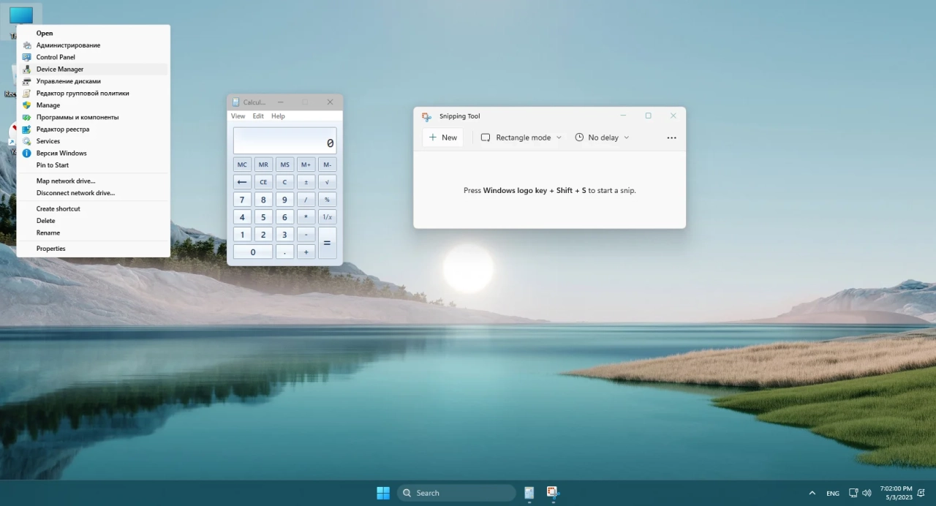Choose Pin to Start
The height and width of the screenshot is (506, 936).
point(94,165)
